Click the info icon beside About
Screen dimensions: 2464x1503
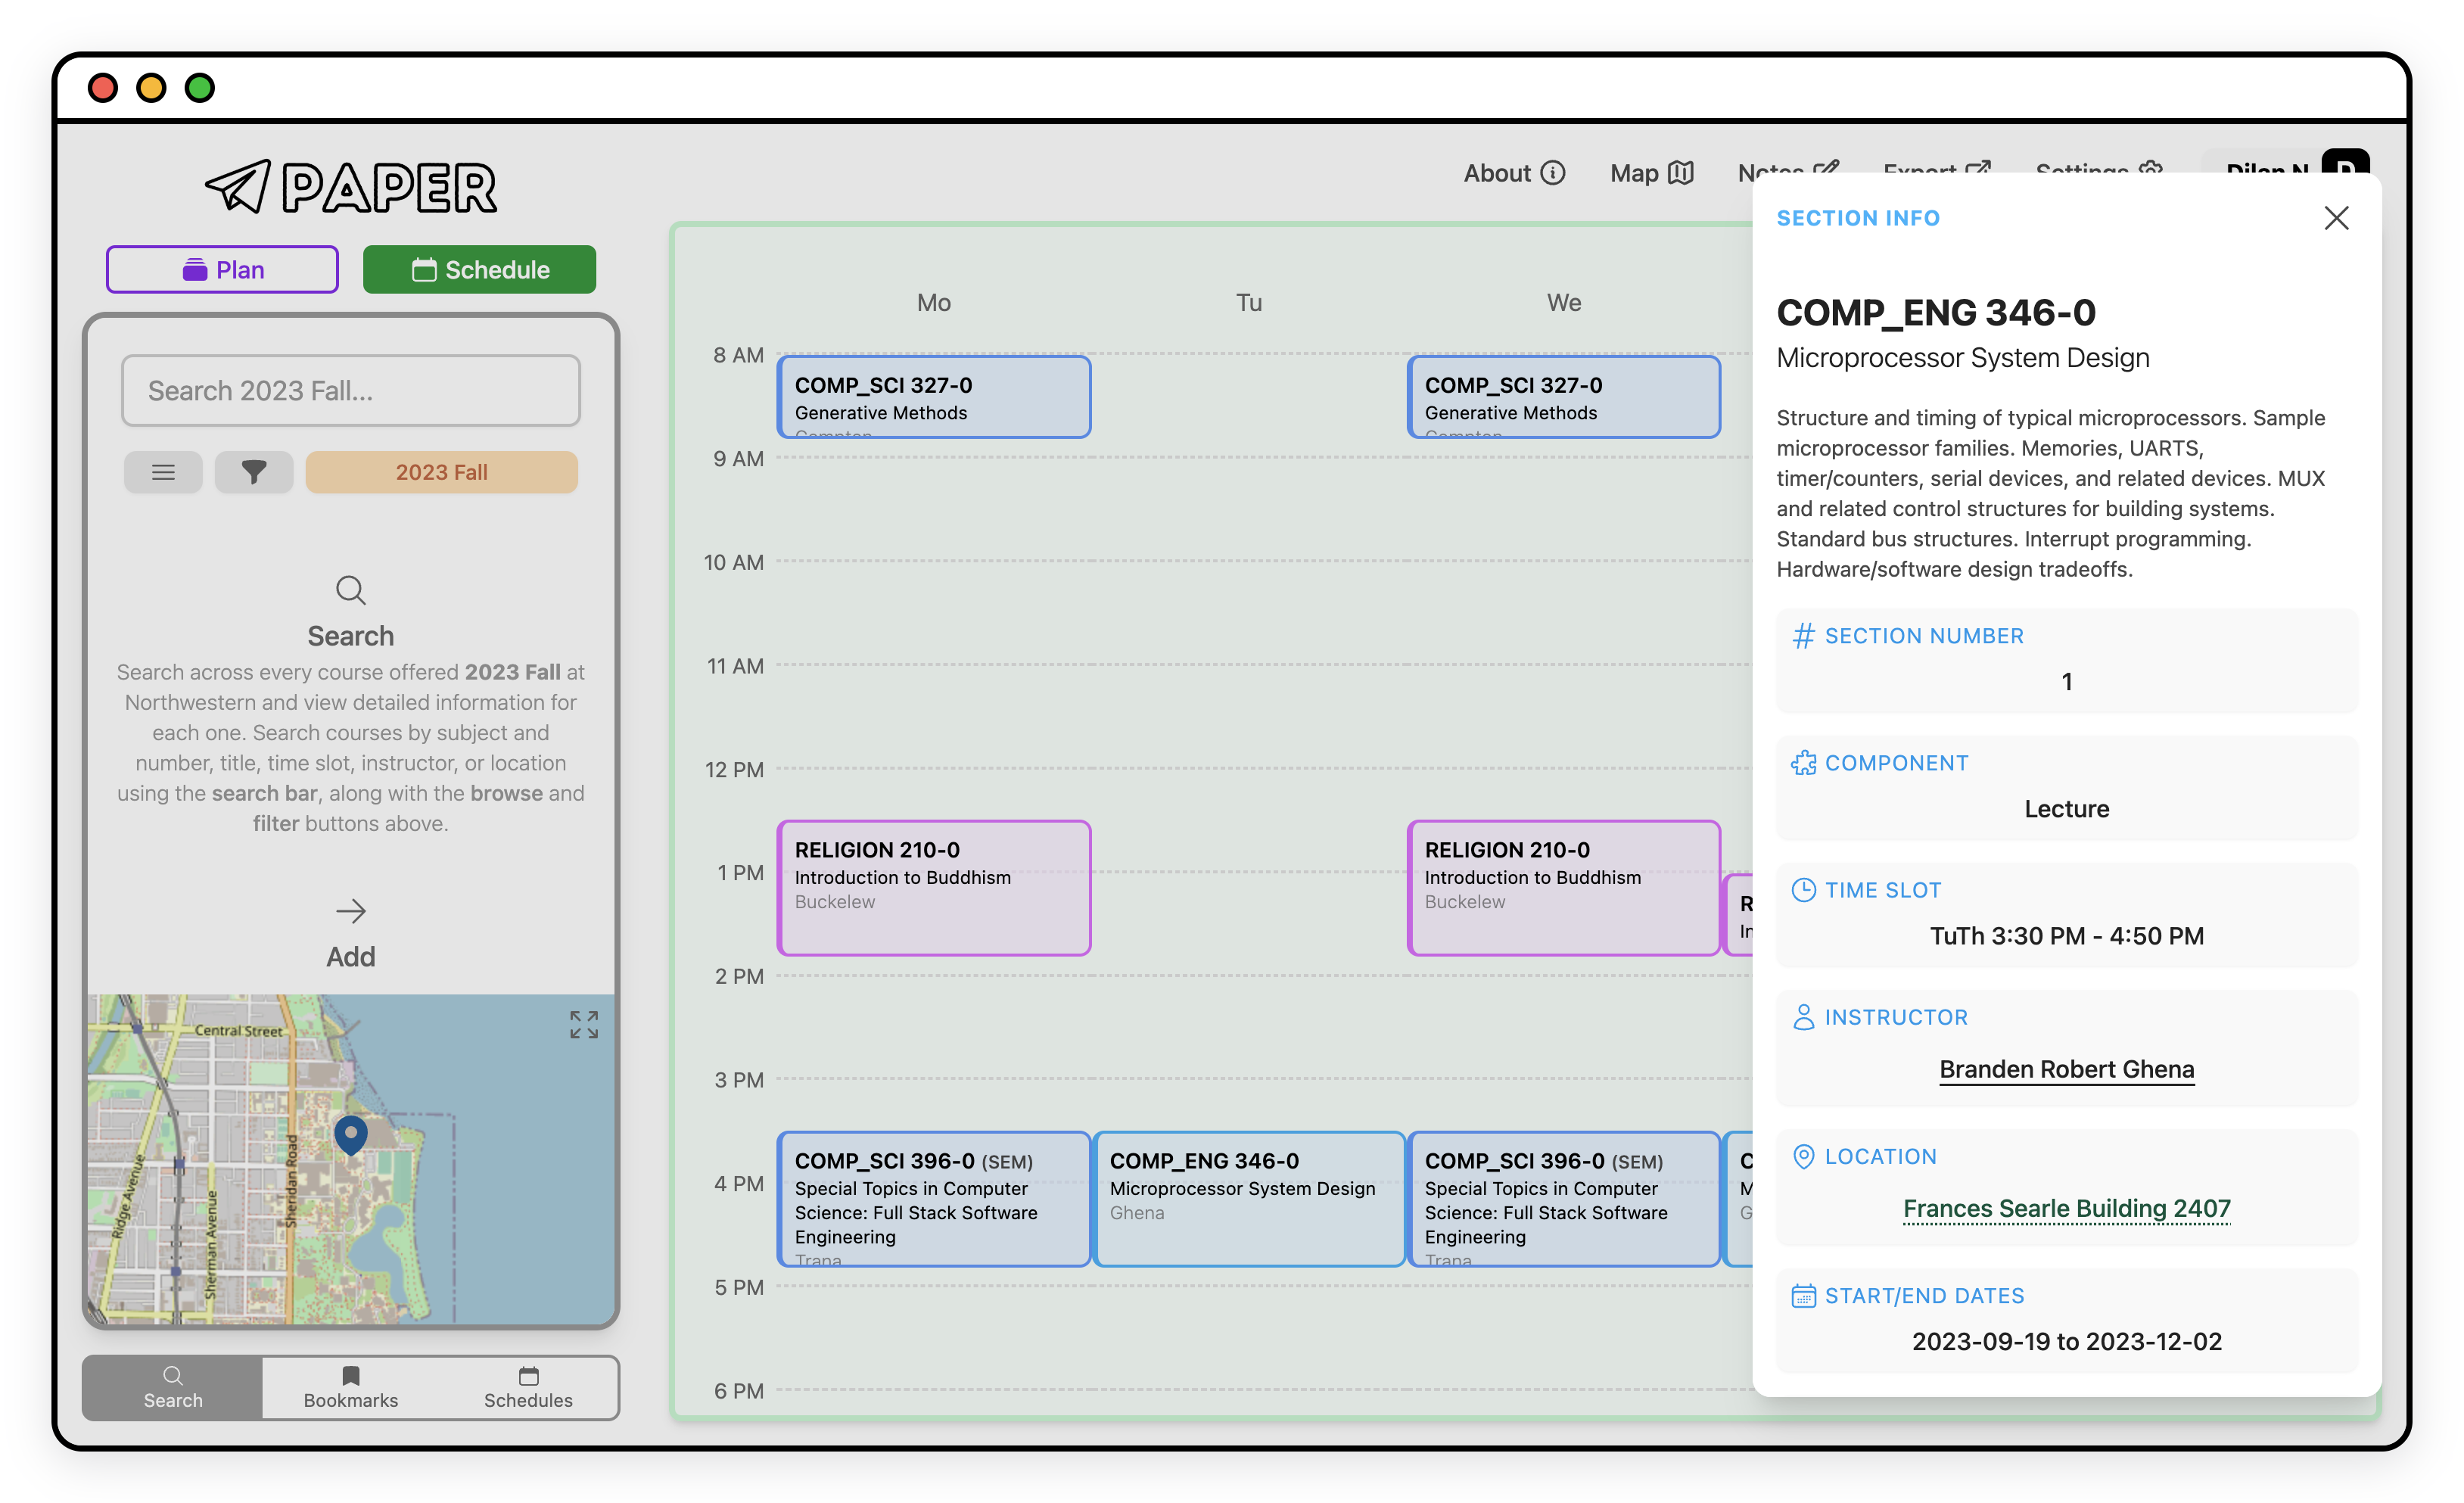[1553, 173]
